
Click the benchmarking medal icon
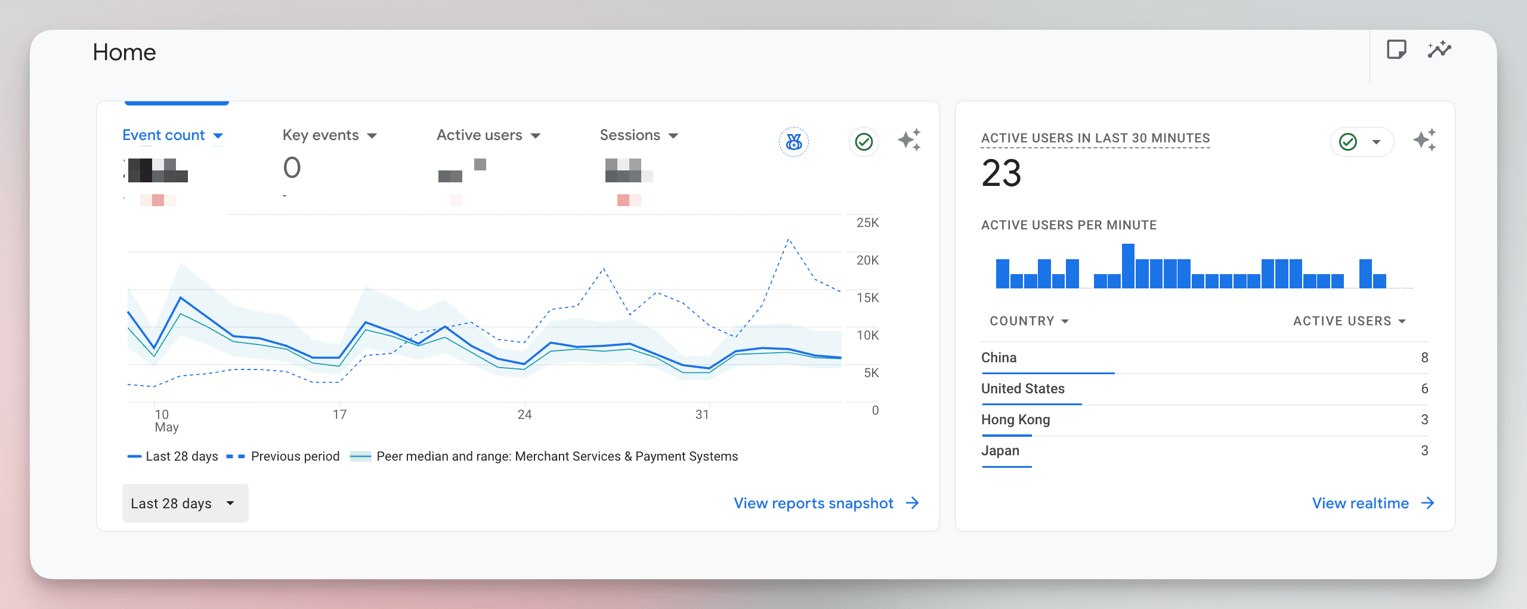click(x=794, y=142)
